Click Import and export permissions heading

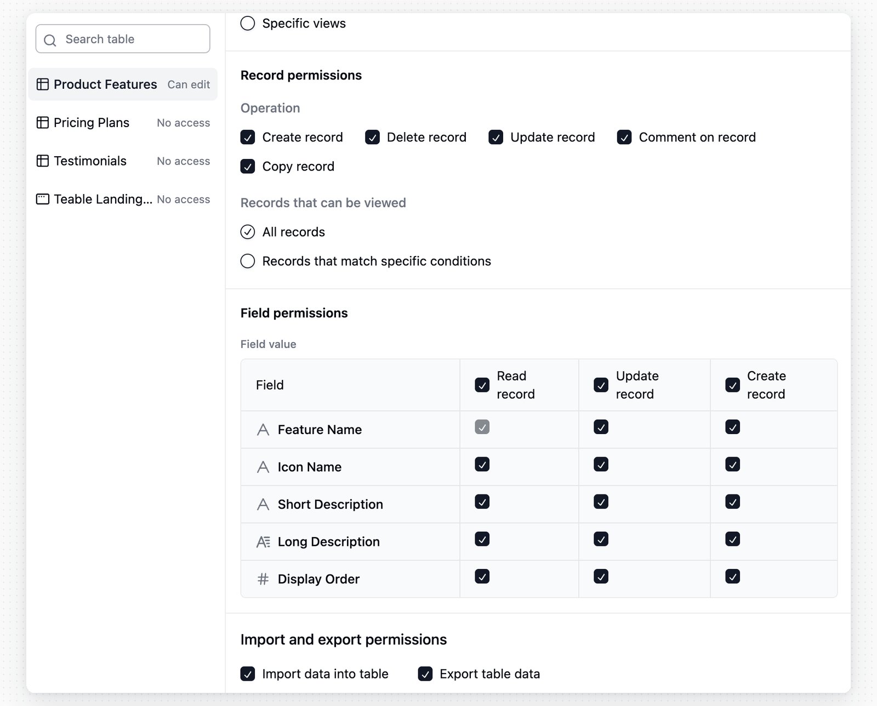click(x=344, y=640)
